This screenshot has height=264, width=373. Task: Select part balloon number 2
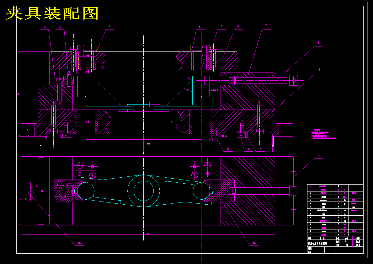tap(60, 27)
